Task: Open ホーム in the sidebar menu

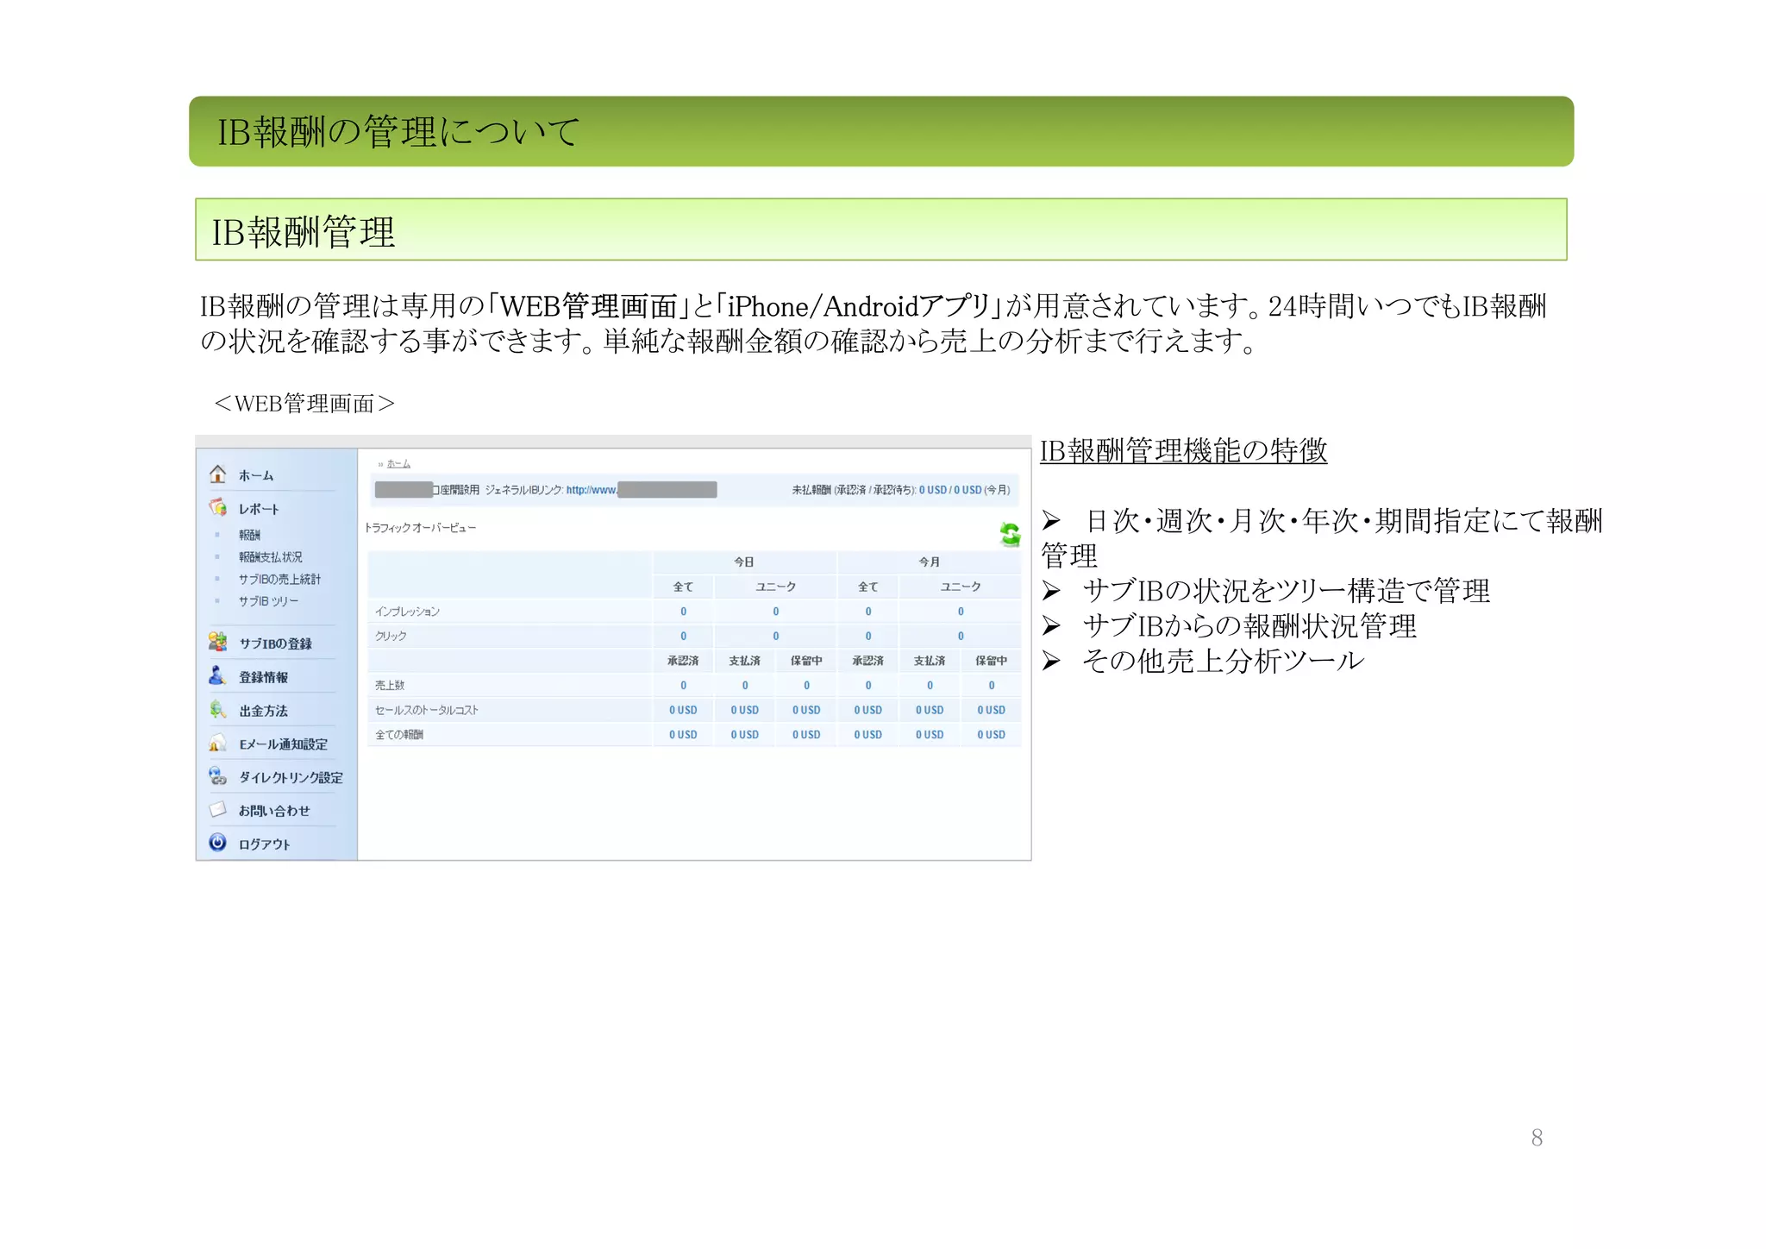Action: click(256, 475)
